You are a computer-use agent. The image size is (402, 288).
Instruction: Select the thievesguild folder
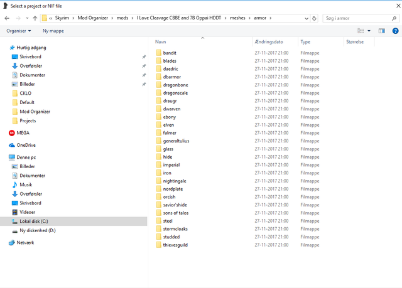175,245
